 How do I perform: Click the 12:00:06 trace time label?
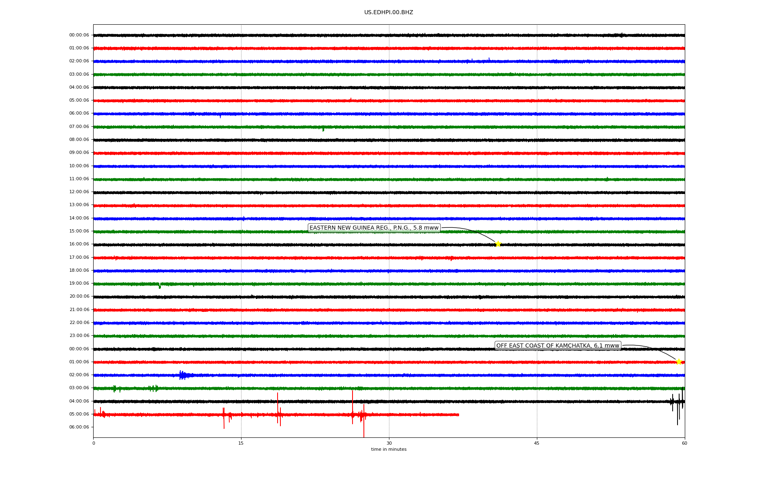(x=79, y=192)
